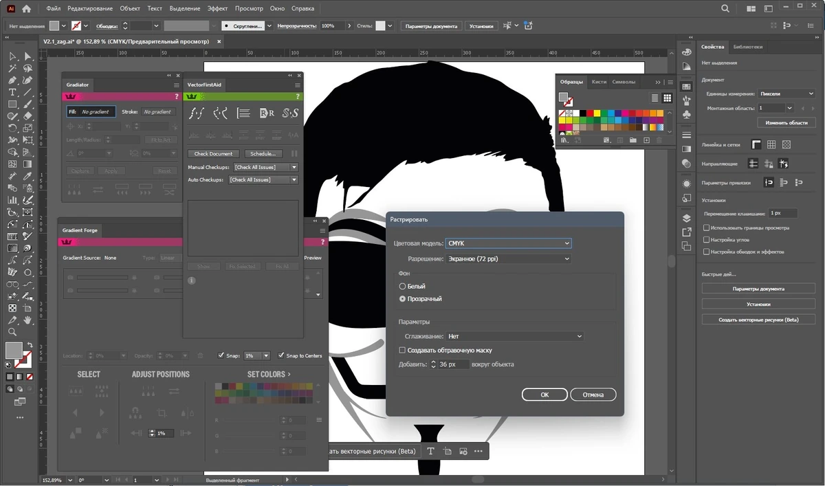825x486 pixels.
Task: Delete swatch using trash icon
Action: [660, 140]
